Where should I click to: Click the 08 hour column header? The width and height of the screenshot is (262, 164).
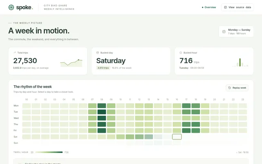click(x=102, y=99)
